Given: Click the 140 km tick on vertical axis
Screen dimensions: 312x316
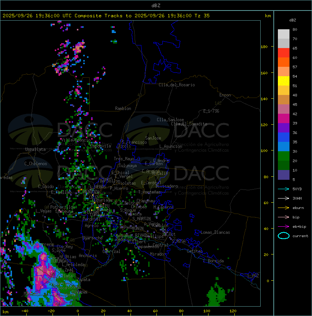Looking at the screenshot, I should click(264, 99).
